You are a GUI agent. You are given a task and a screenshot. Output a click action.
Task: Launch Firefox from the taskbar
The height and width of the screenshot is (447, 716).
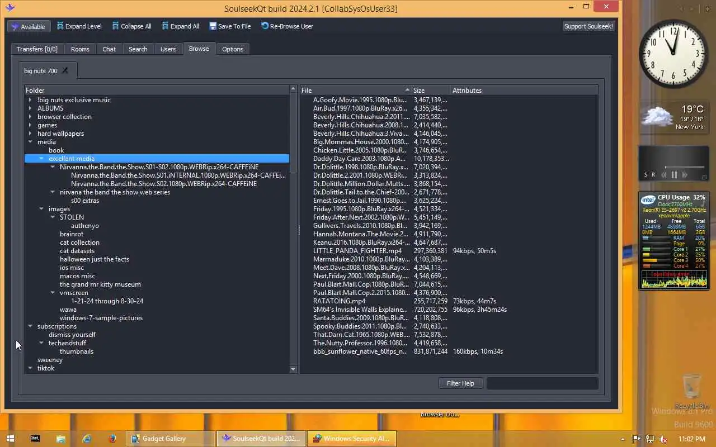point(112,439)
